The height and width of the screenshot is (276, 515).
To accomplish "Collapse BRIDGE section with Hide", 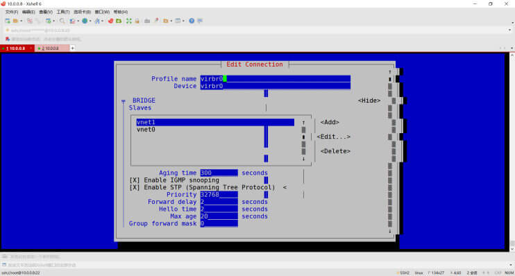I will click(x=369, y=101).
